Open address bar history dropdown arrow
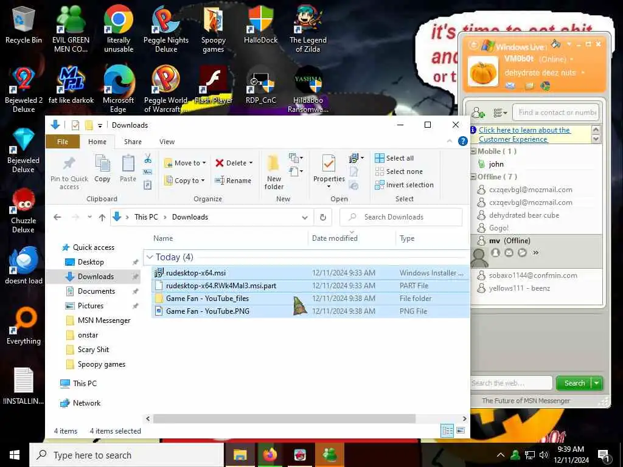The width and height of the screenshot is (623, 467). [x=305, y=217]
